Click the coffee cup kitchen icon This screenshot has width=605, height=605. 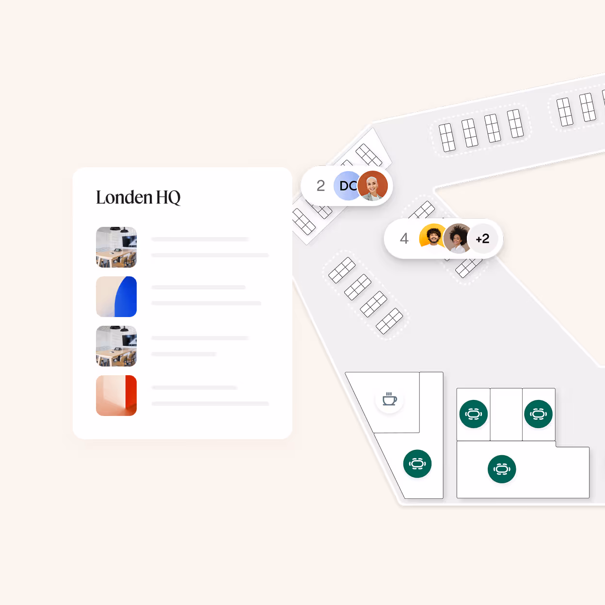(x=389, y=399)
